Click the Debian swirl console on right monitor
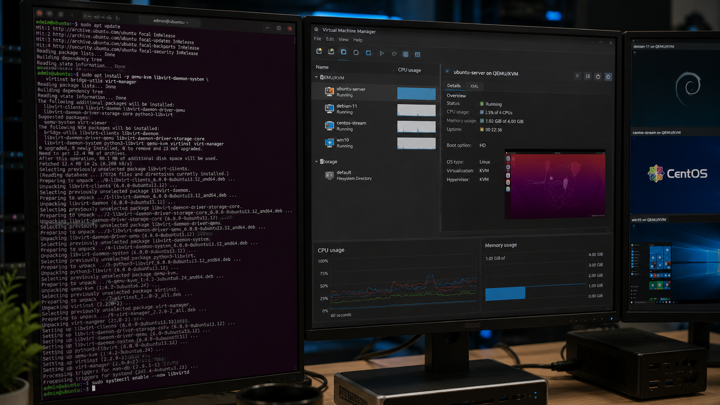Image resolution: width=720 pixels, height=405 pixels. point(674,88)
